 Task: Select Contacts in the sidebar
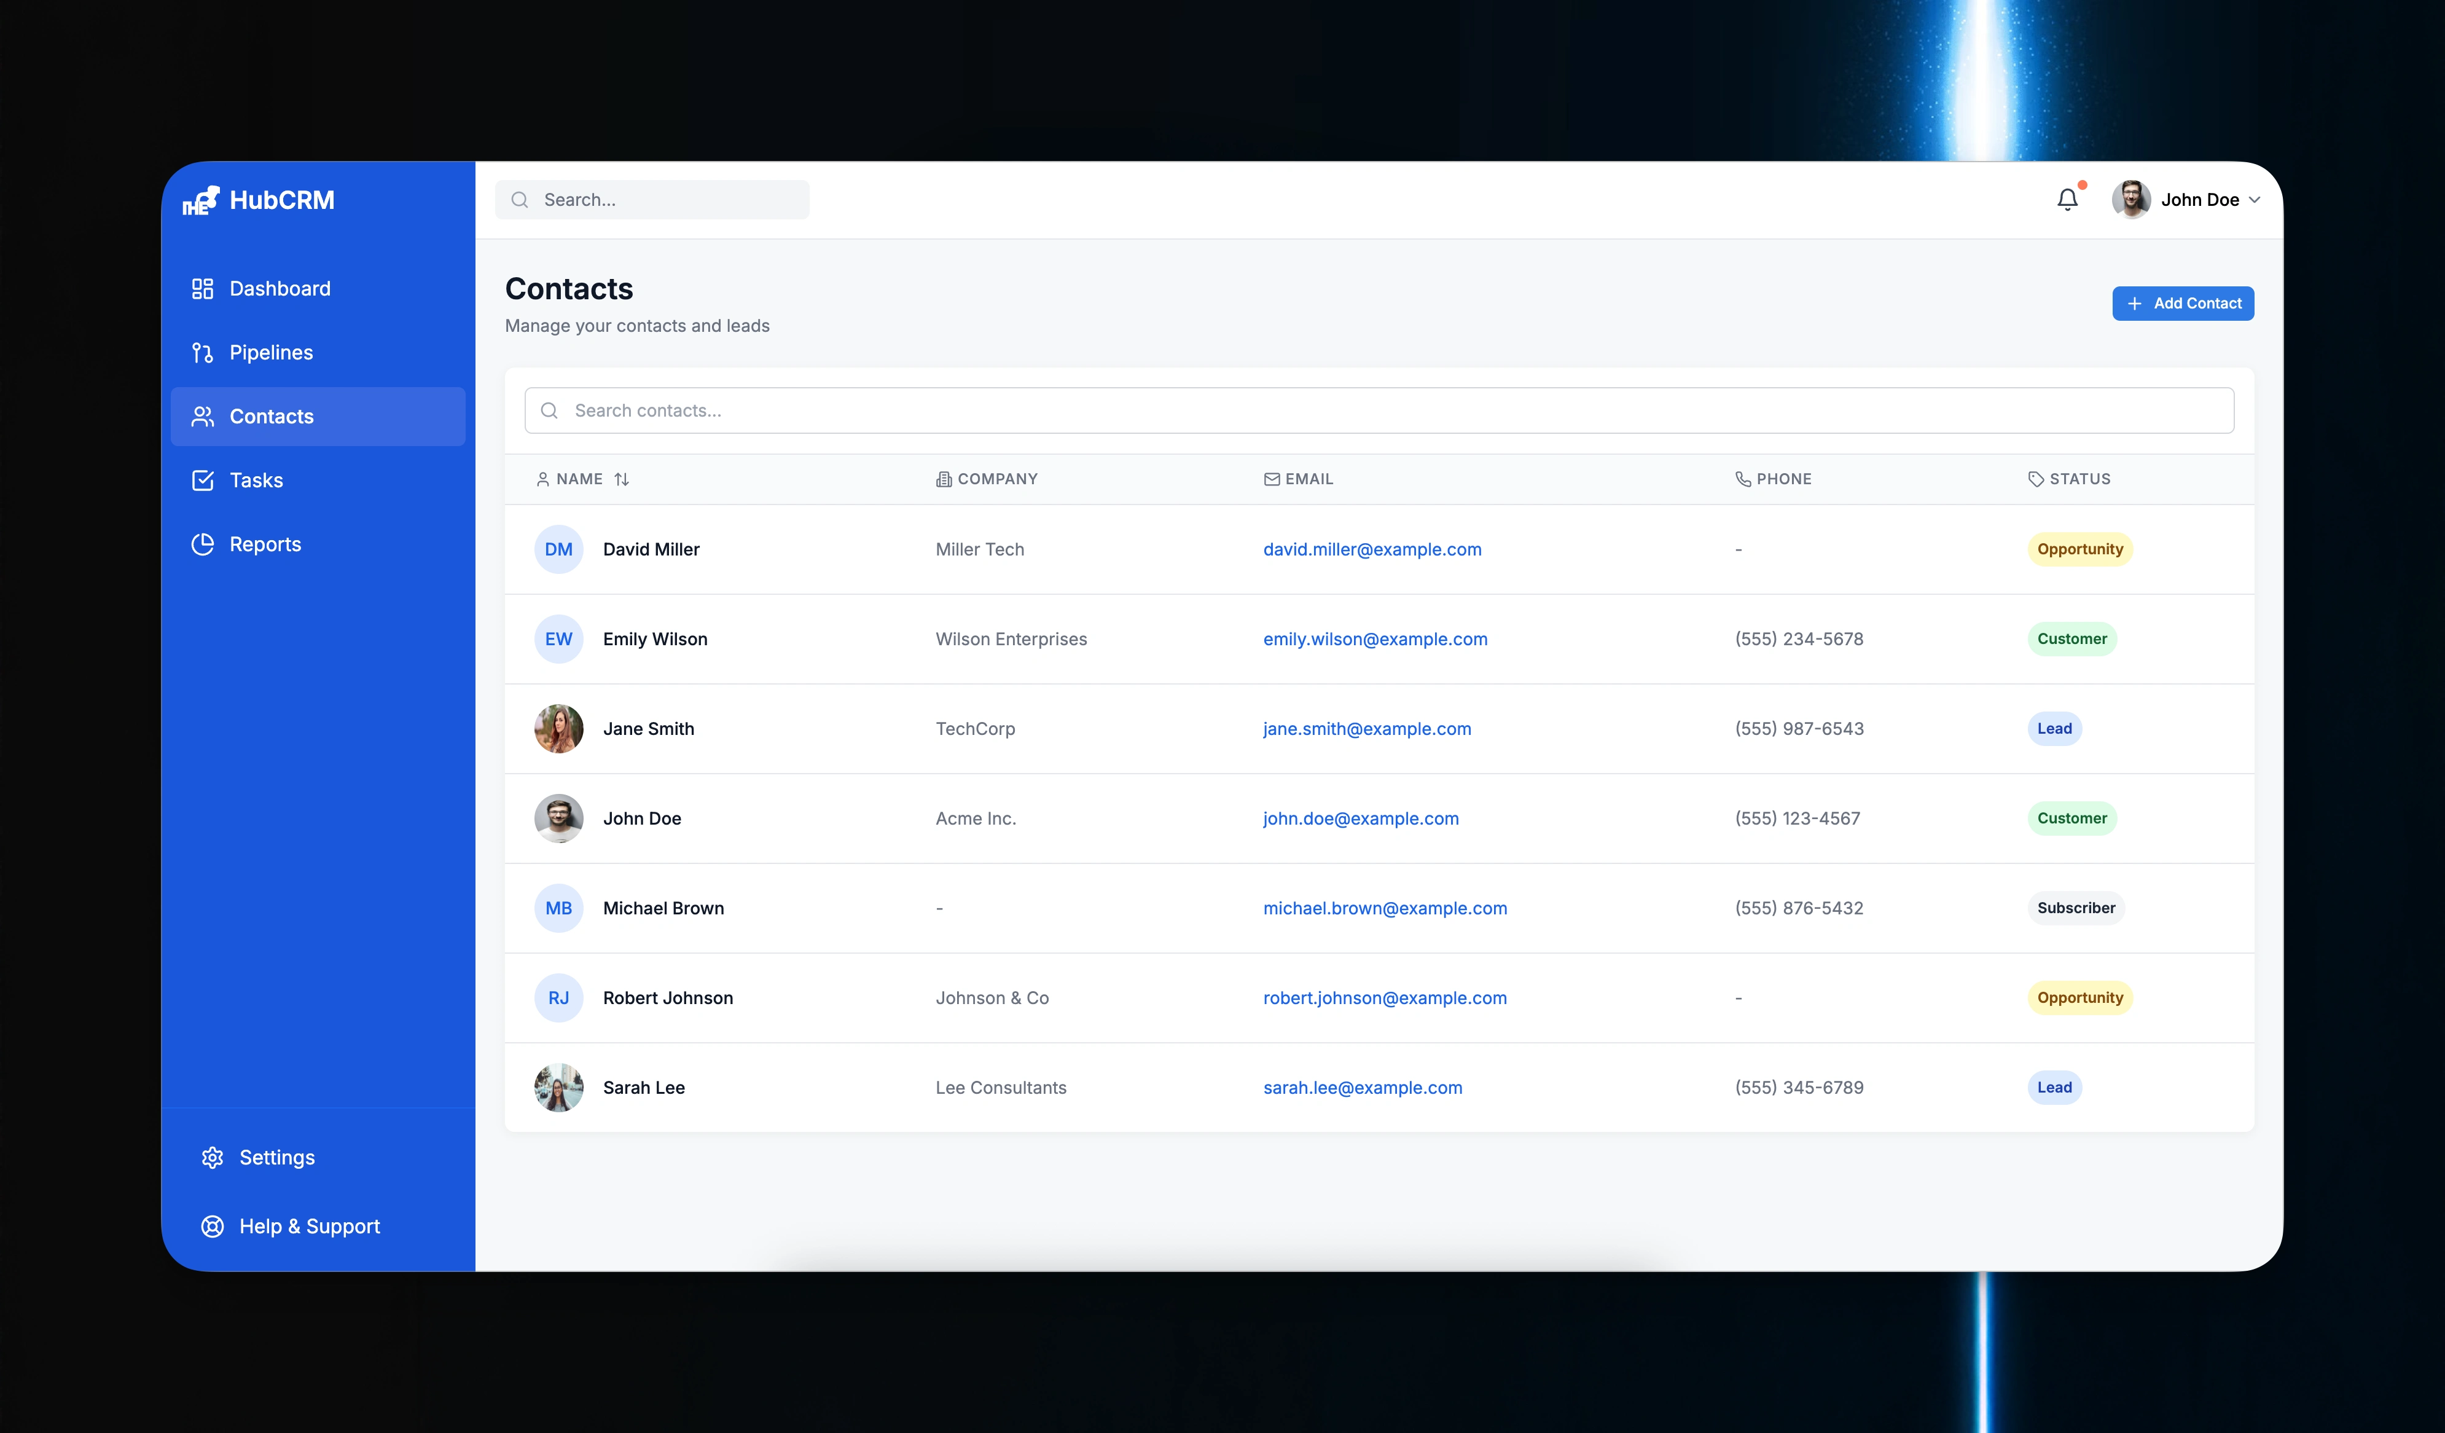[x=318, y=416]
